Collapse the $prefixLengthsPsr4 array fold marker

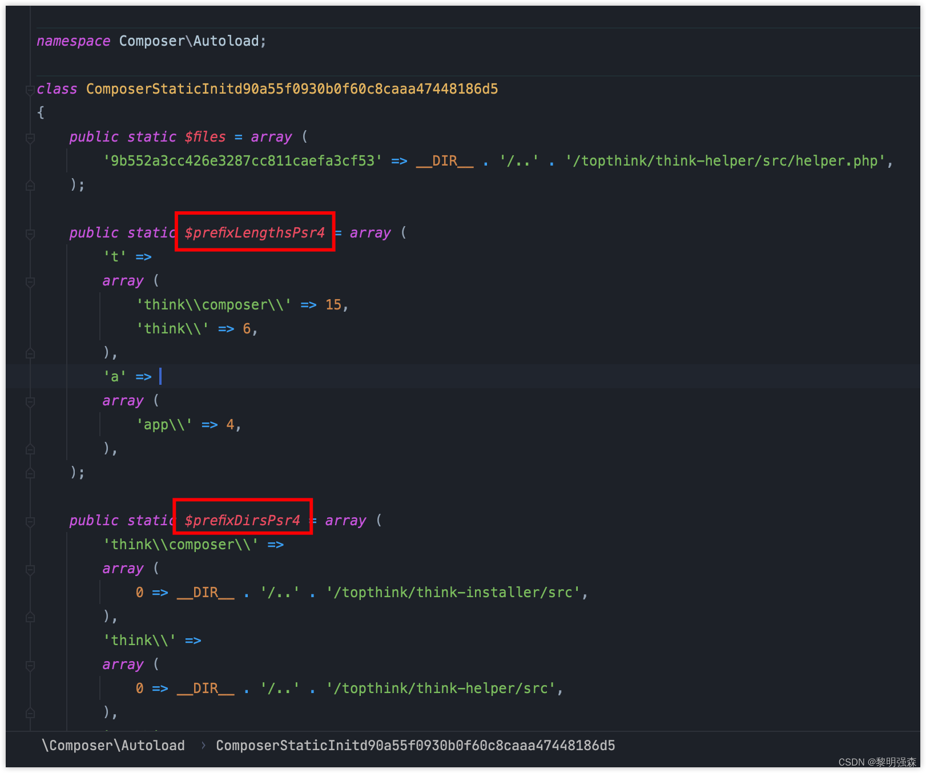pyautogui.click(x=30, y=233)
